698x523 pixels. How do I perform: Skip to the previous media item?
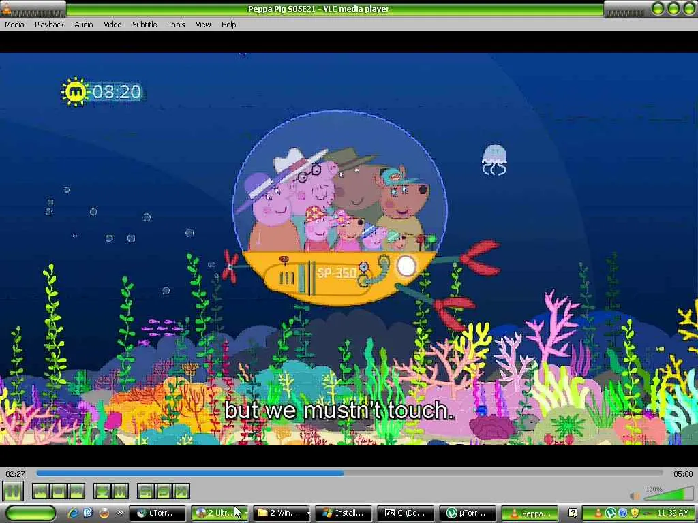[x=40, y=492]
